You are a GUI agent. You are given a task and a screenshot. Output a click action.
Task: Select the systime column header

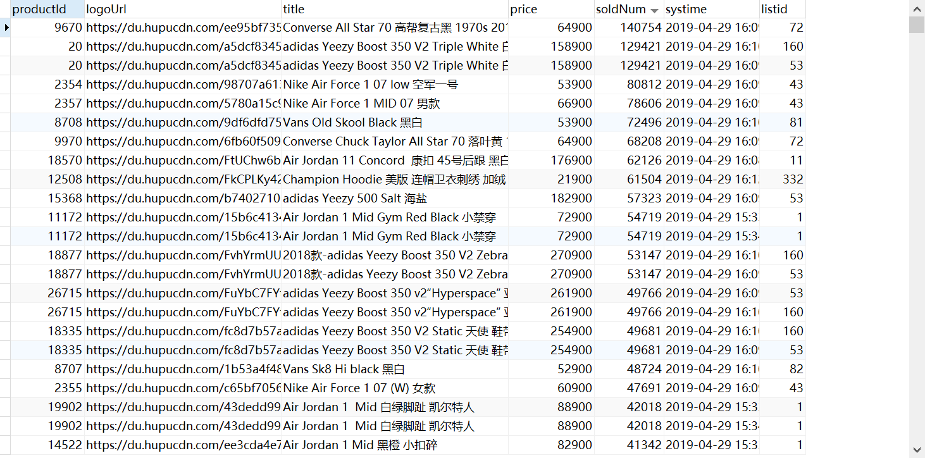pyautogui.click(x=712, y=9)
